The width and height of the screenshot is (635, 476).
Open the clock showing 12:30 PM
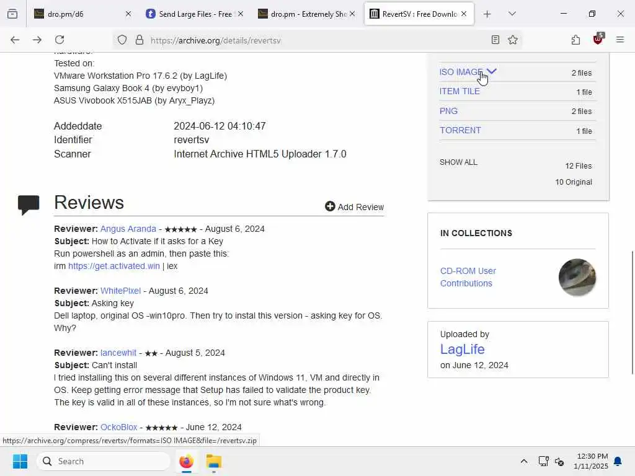pos(591,461)
